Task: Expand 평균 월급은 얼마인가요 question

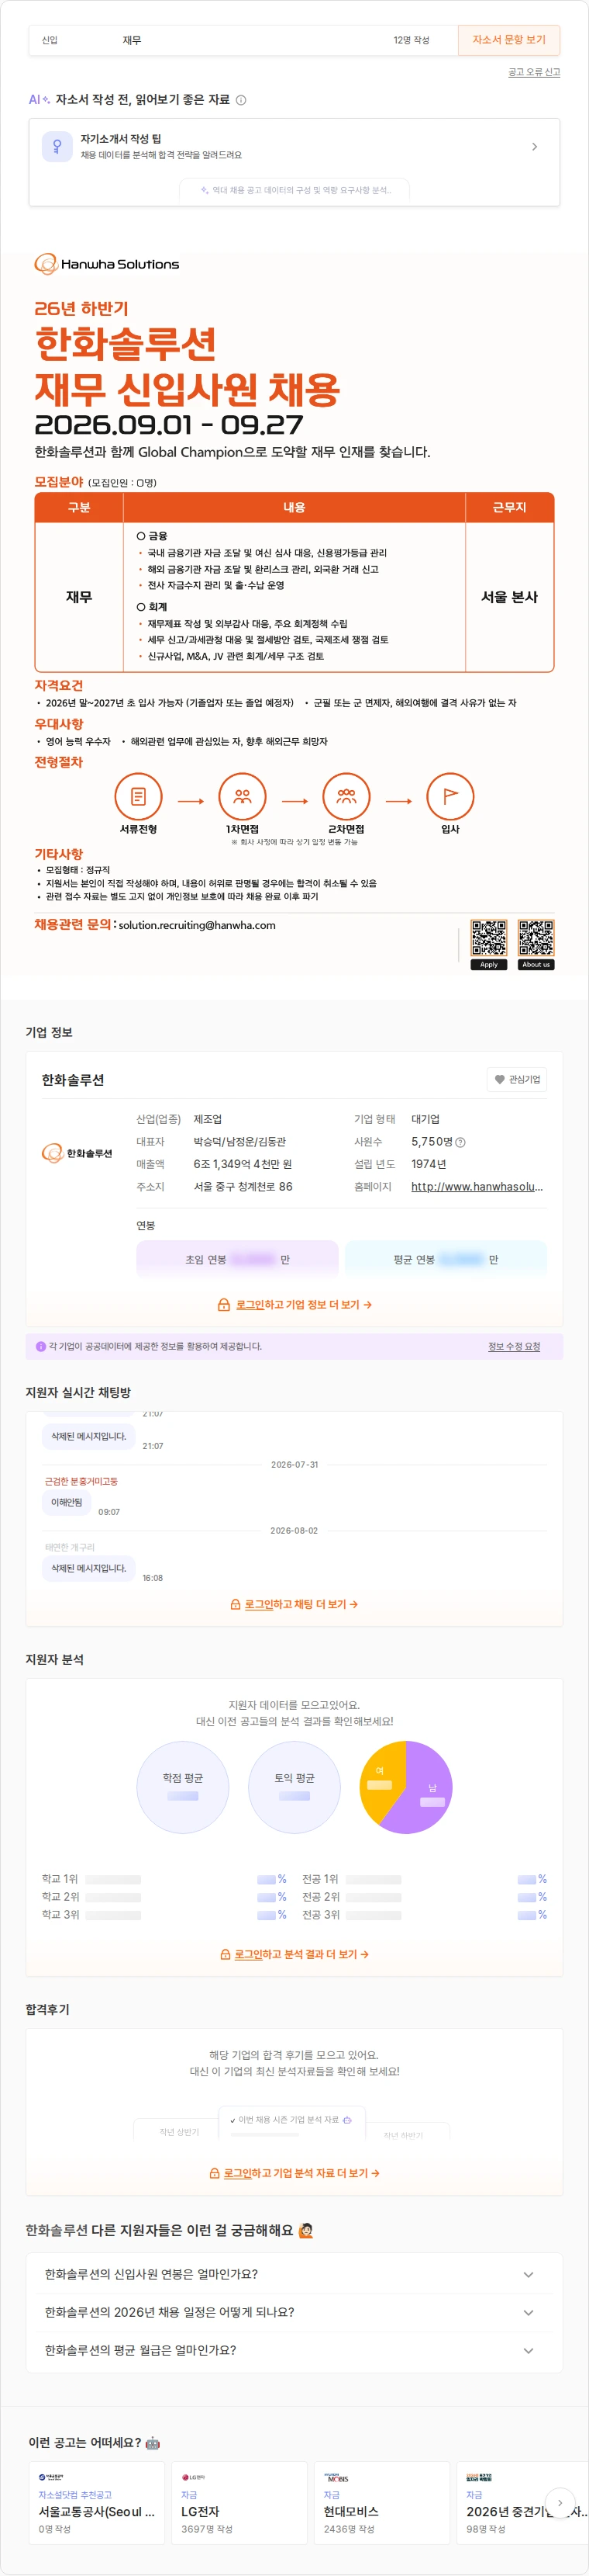Action: point(294,2350)
